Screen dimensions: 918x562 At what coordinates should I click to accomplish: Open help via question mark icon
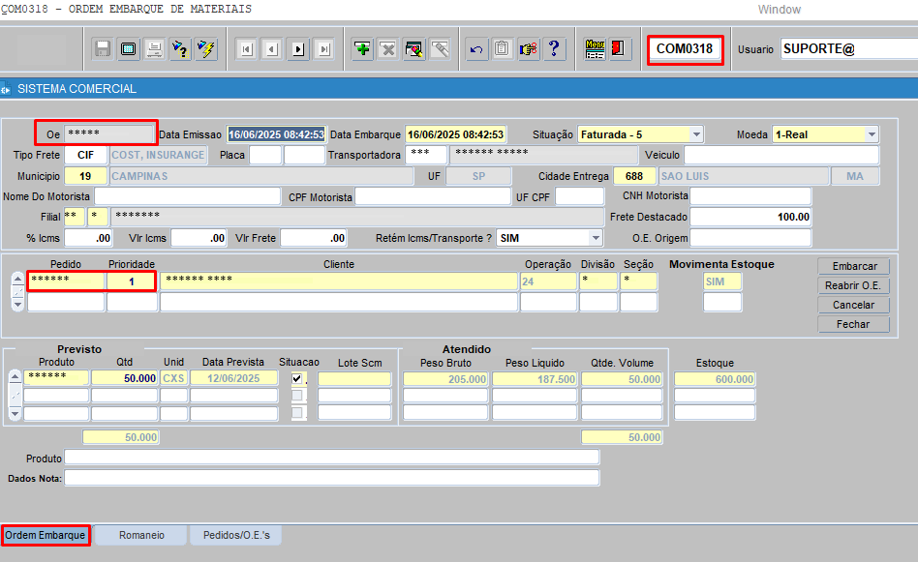pos(553,49)
